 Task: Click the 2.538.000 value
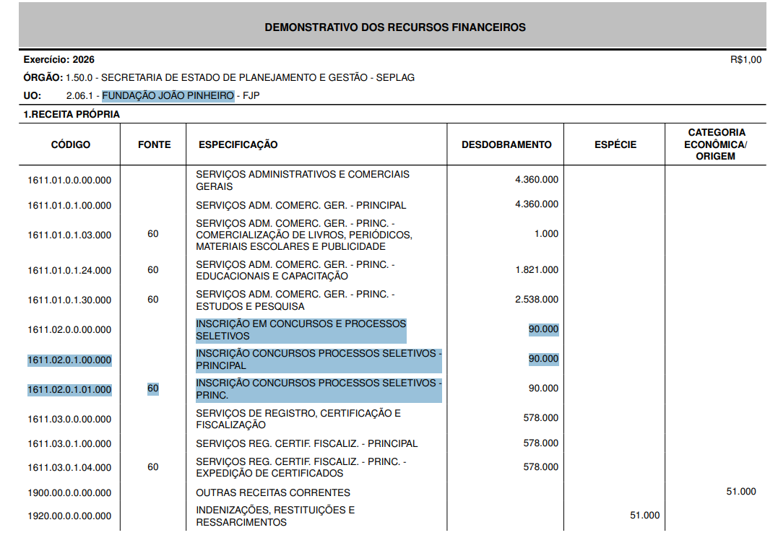[536, 300]
